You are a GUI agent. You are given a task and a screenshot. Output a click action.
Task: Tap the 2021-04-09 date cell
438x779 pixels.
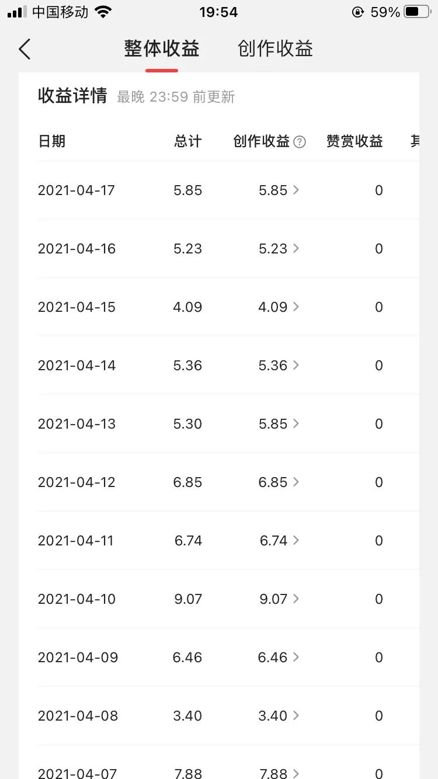(78, 658)
